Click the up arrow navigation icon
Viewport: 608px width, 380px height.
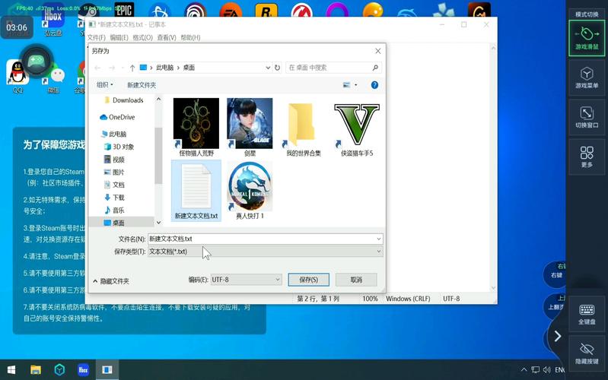(x=132, y=68)
